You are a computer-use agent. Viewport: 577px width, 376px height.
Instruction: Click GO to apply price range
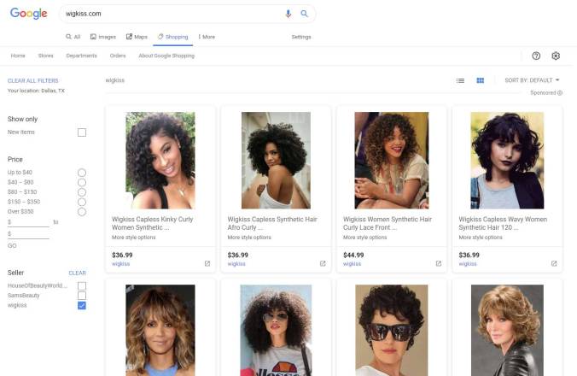12,245
